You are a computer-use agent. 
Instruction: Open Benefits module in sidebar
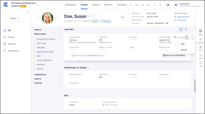pos(10,44)
